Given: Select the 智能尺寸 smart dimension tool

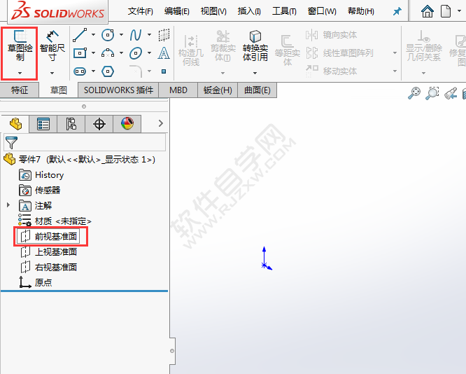Looking at the screenshot, I should (x=52, y=46).
